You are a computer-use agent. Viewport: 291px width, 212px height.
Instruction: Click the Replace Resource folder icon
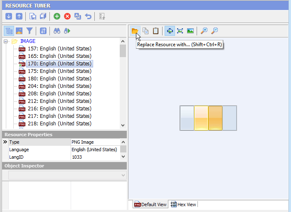(x=135, y=31)
